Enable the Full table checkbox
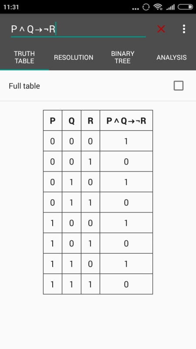 tap(179, 86)
